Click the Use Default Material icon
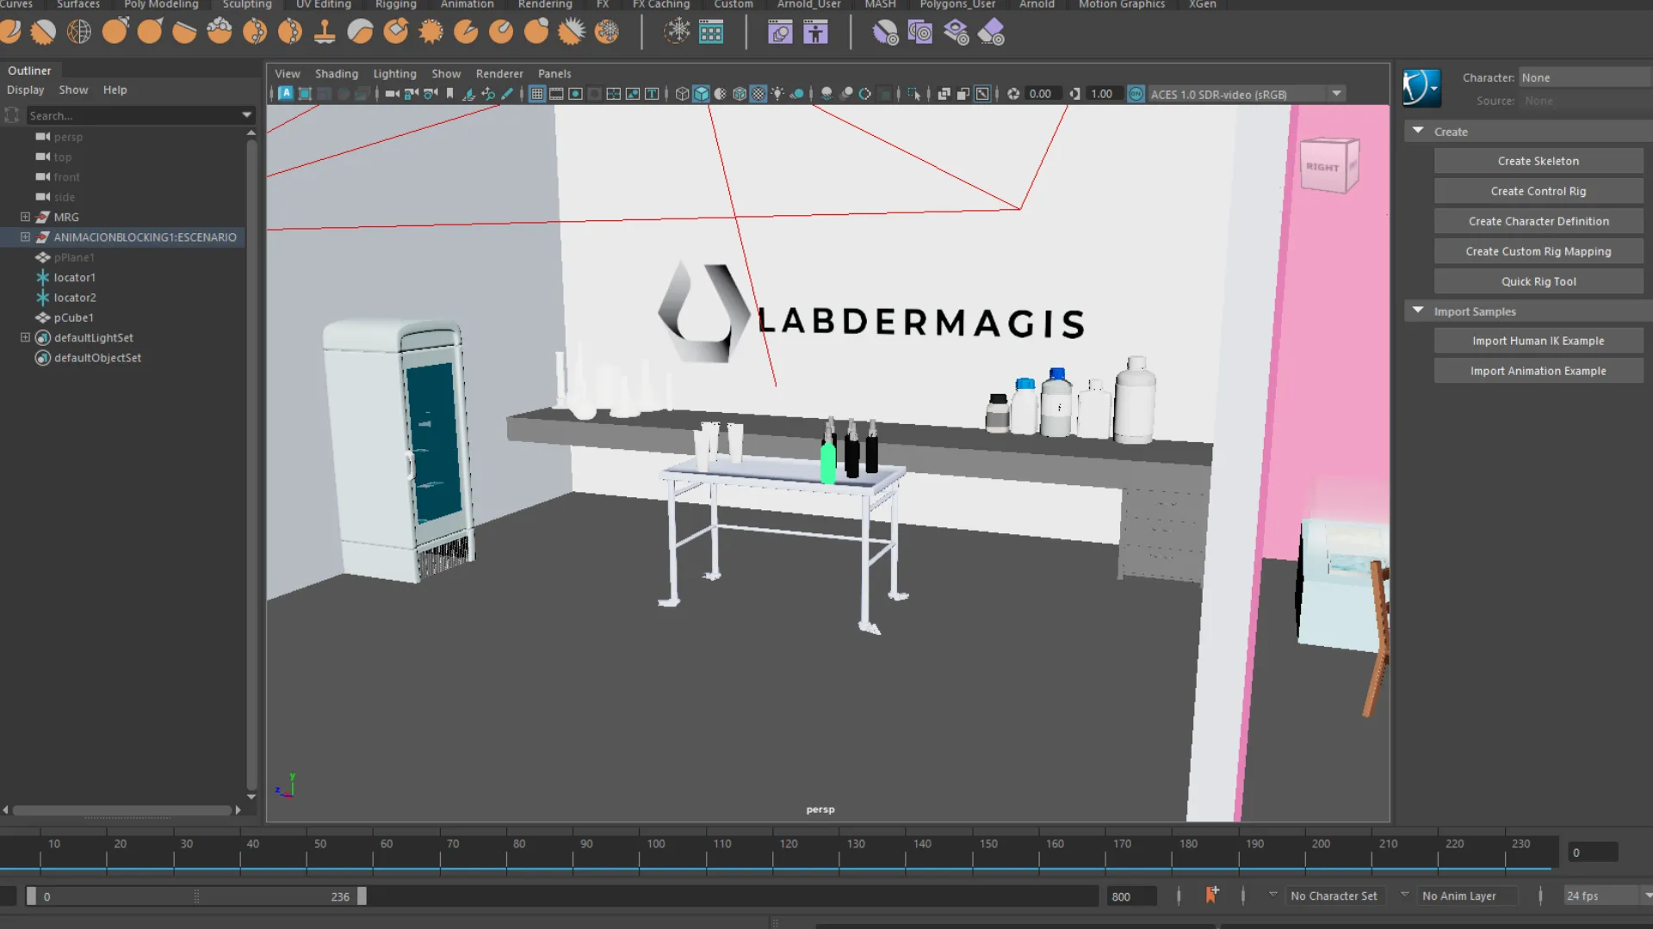Image resolution: width=1653 pixels, height=929 pixels. 720,94
